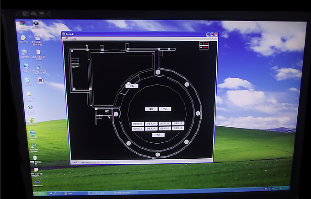Click the start (启动) button in the ring center
Screen dimensions: 311x199
(151, 109)
